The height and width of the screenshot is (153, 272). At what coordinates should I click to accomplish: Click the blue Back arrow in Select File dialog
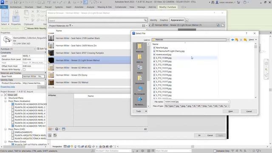click(x=232, y=40)
